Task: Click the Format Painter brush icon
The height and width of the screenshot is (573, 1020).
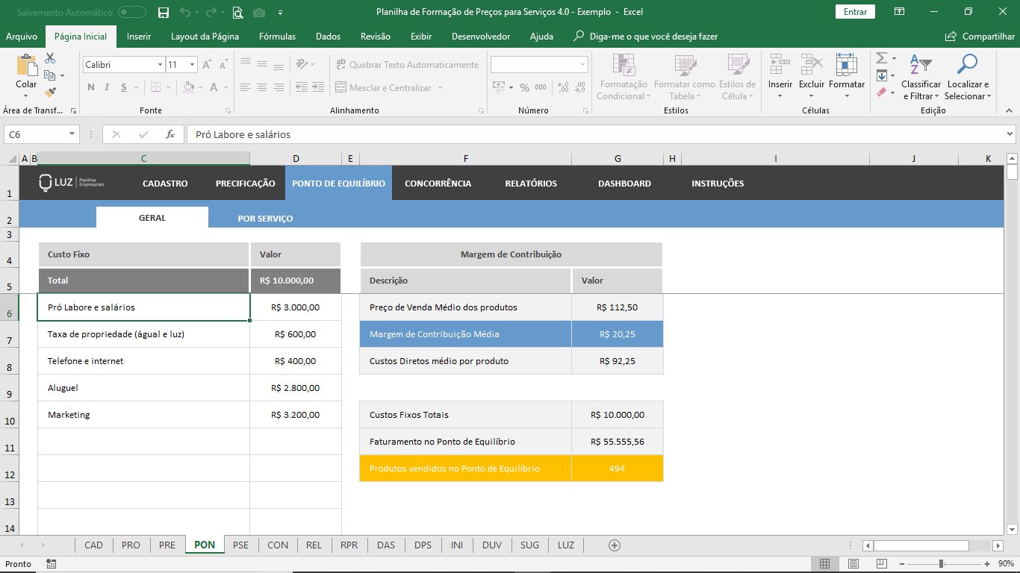Action: point(50,93)
